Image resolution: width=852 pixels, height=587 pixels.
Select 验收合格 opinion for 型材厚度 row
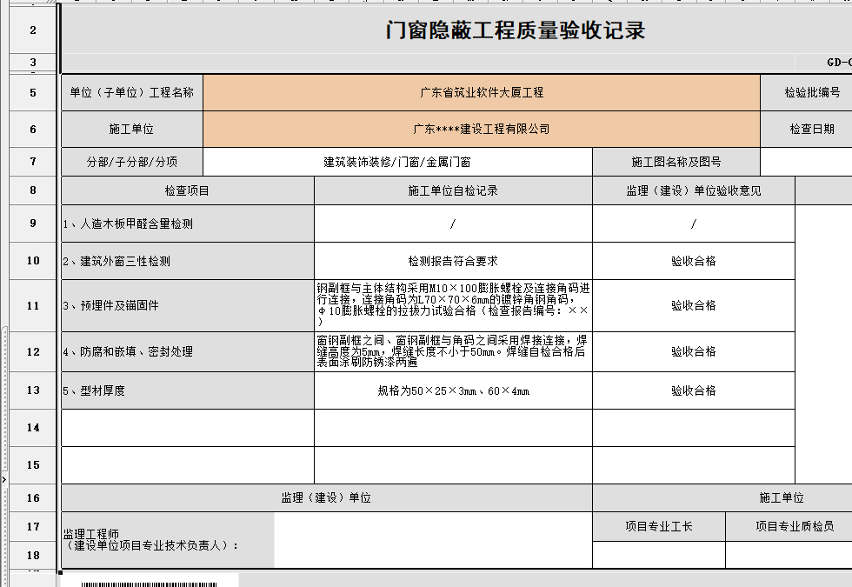coord(693,391)
